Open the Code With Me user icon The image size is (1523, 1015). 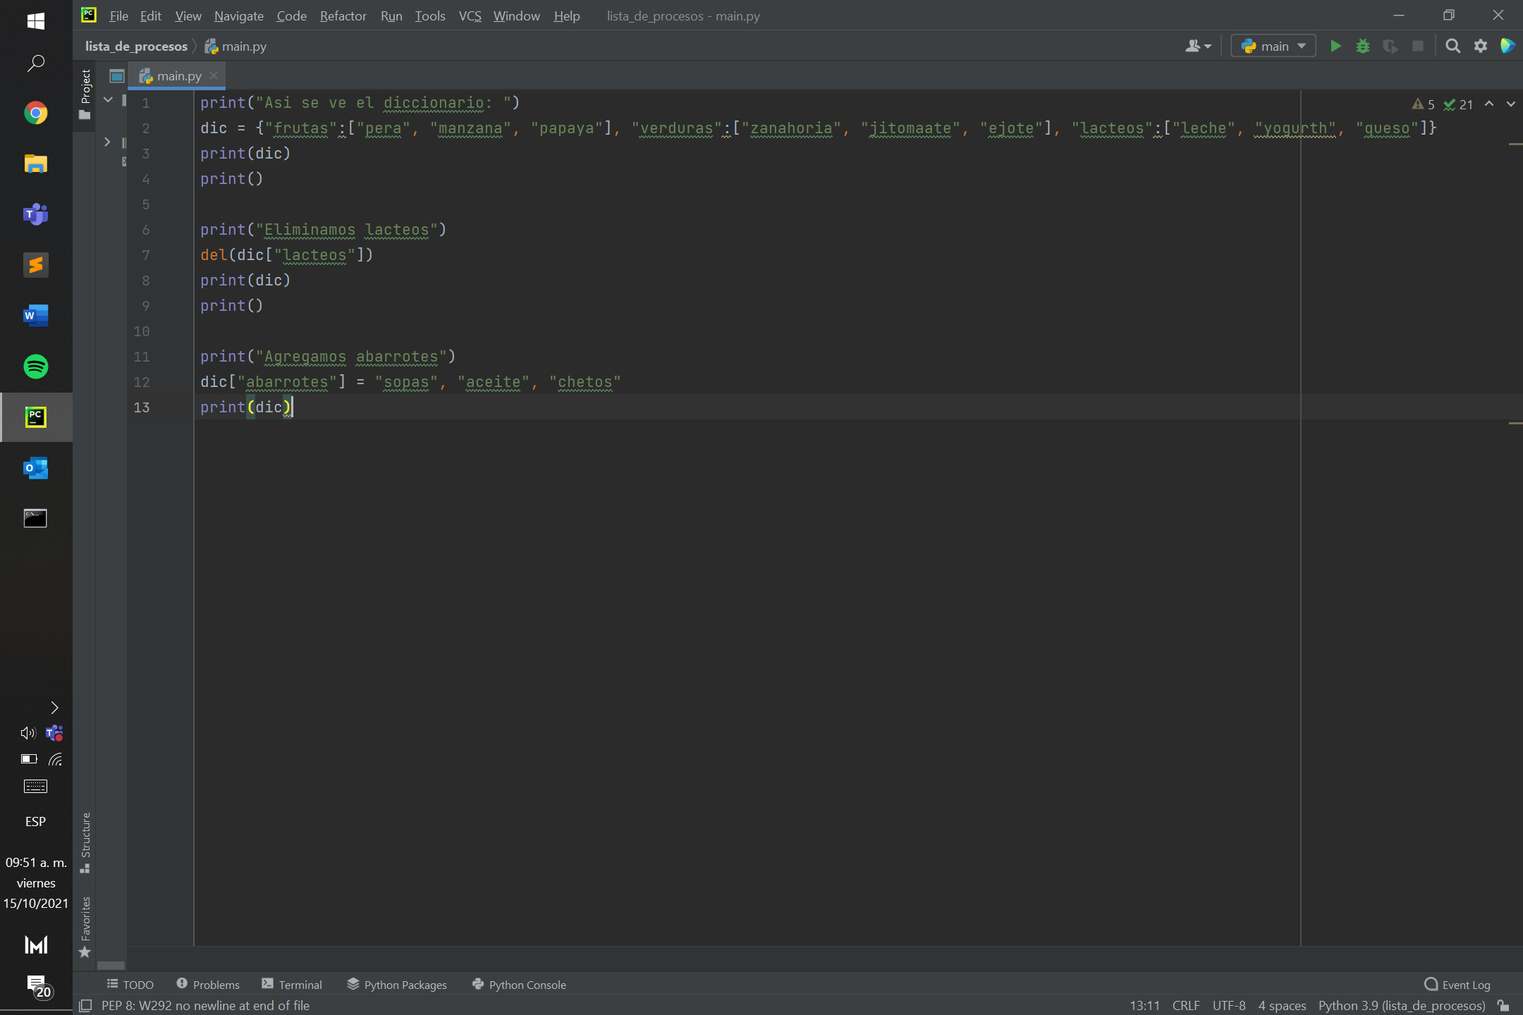click(1198, 46)
